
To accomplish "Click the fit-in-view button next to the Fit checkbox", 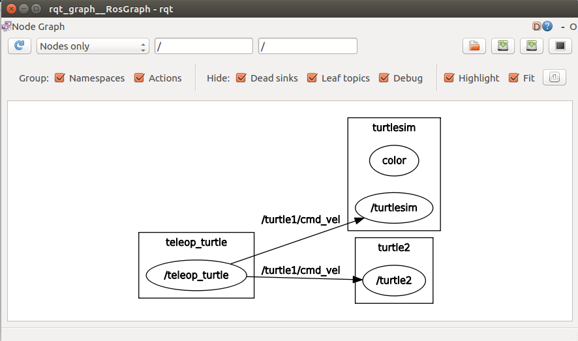I will (554, 78).
